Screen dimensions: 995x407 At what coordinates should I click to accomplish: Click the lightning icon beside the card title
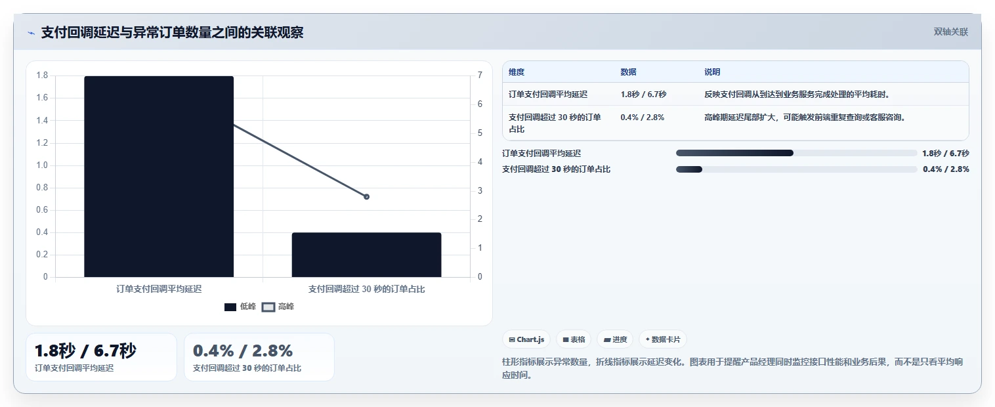click(x=32, y=33)
